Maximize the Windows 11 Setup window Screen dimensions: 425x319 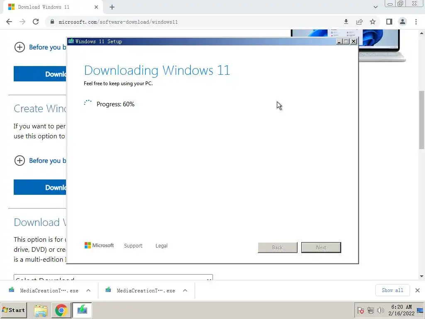coord(346,42)
